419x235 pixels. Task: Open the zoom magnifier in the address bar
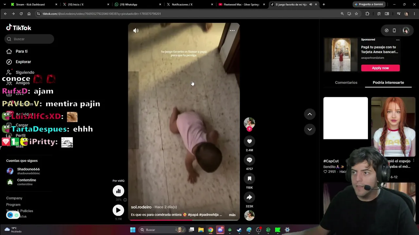pyautogui.click(x=342, y=14)
